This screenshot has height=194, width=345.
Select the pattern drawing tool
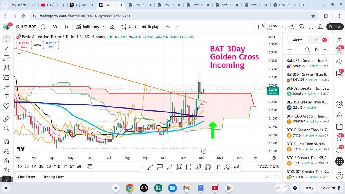coord(7,68)
